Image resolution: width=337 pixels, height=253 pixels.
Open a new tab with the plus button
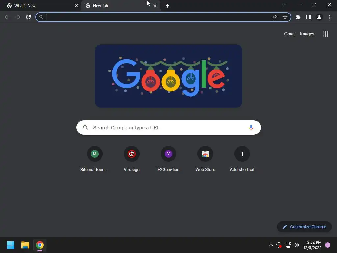[x=168, y=6]
